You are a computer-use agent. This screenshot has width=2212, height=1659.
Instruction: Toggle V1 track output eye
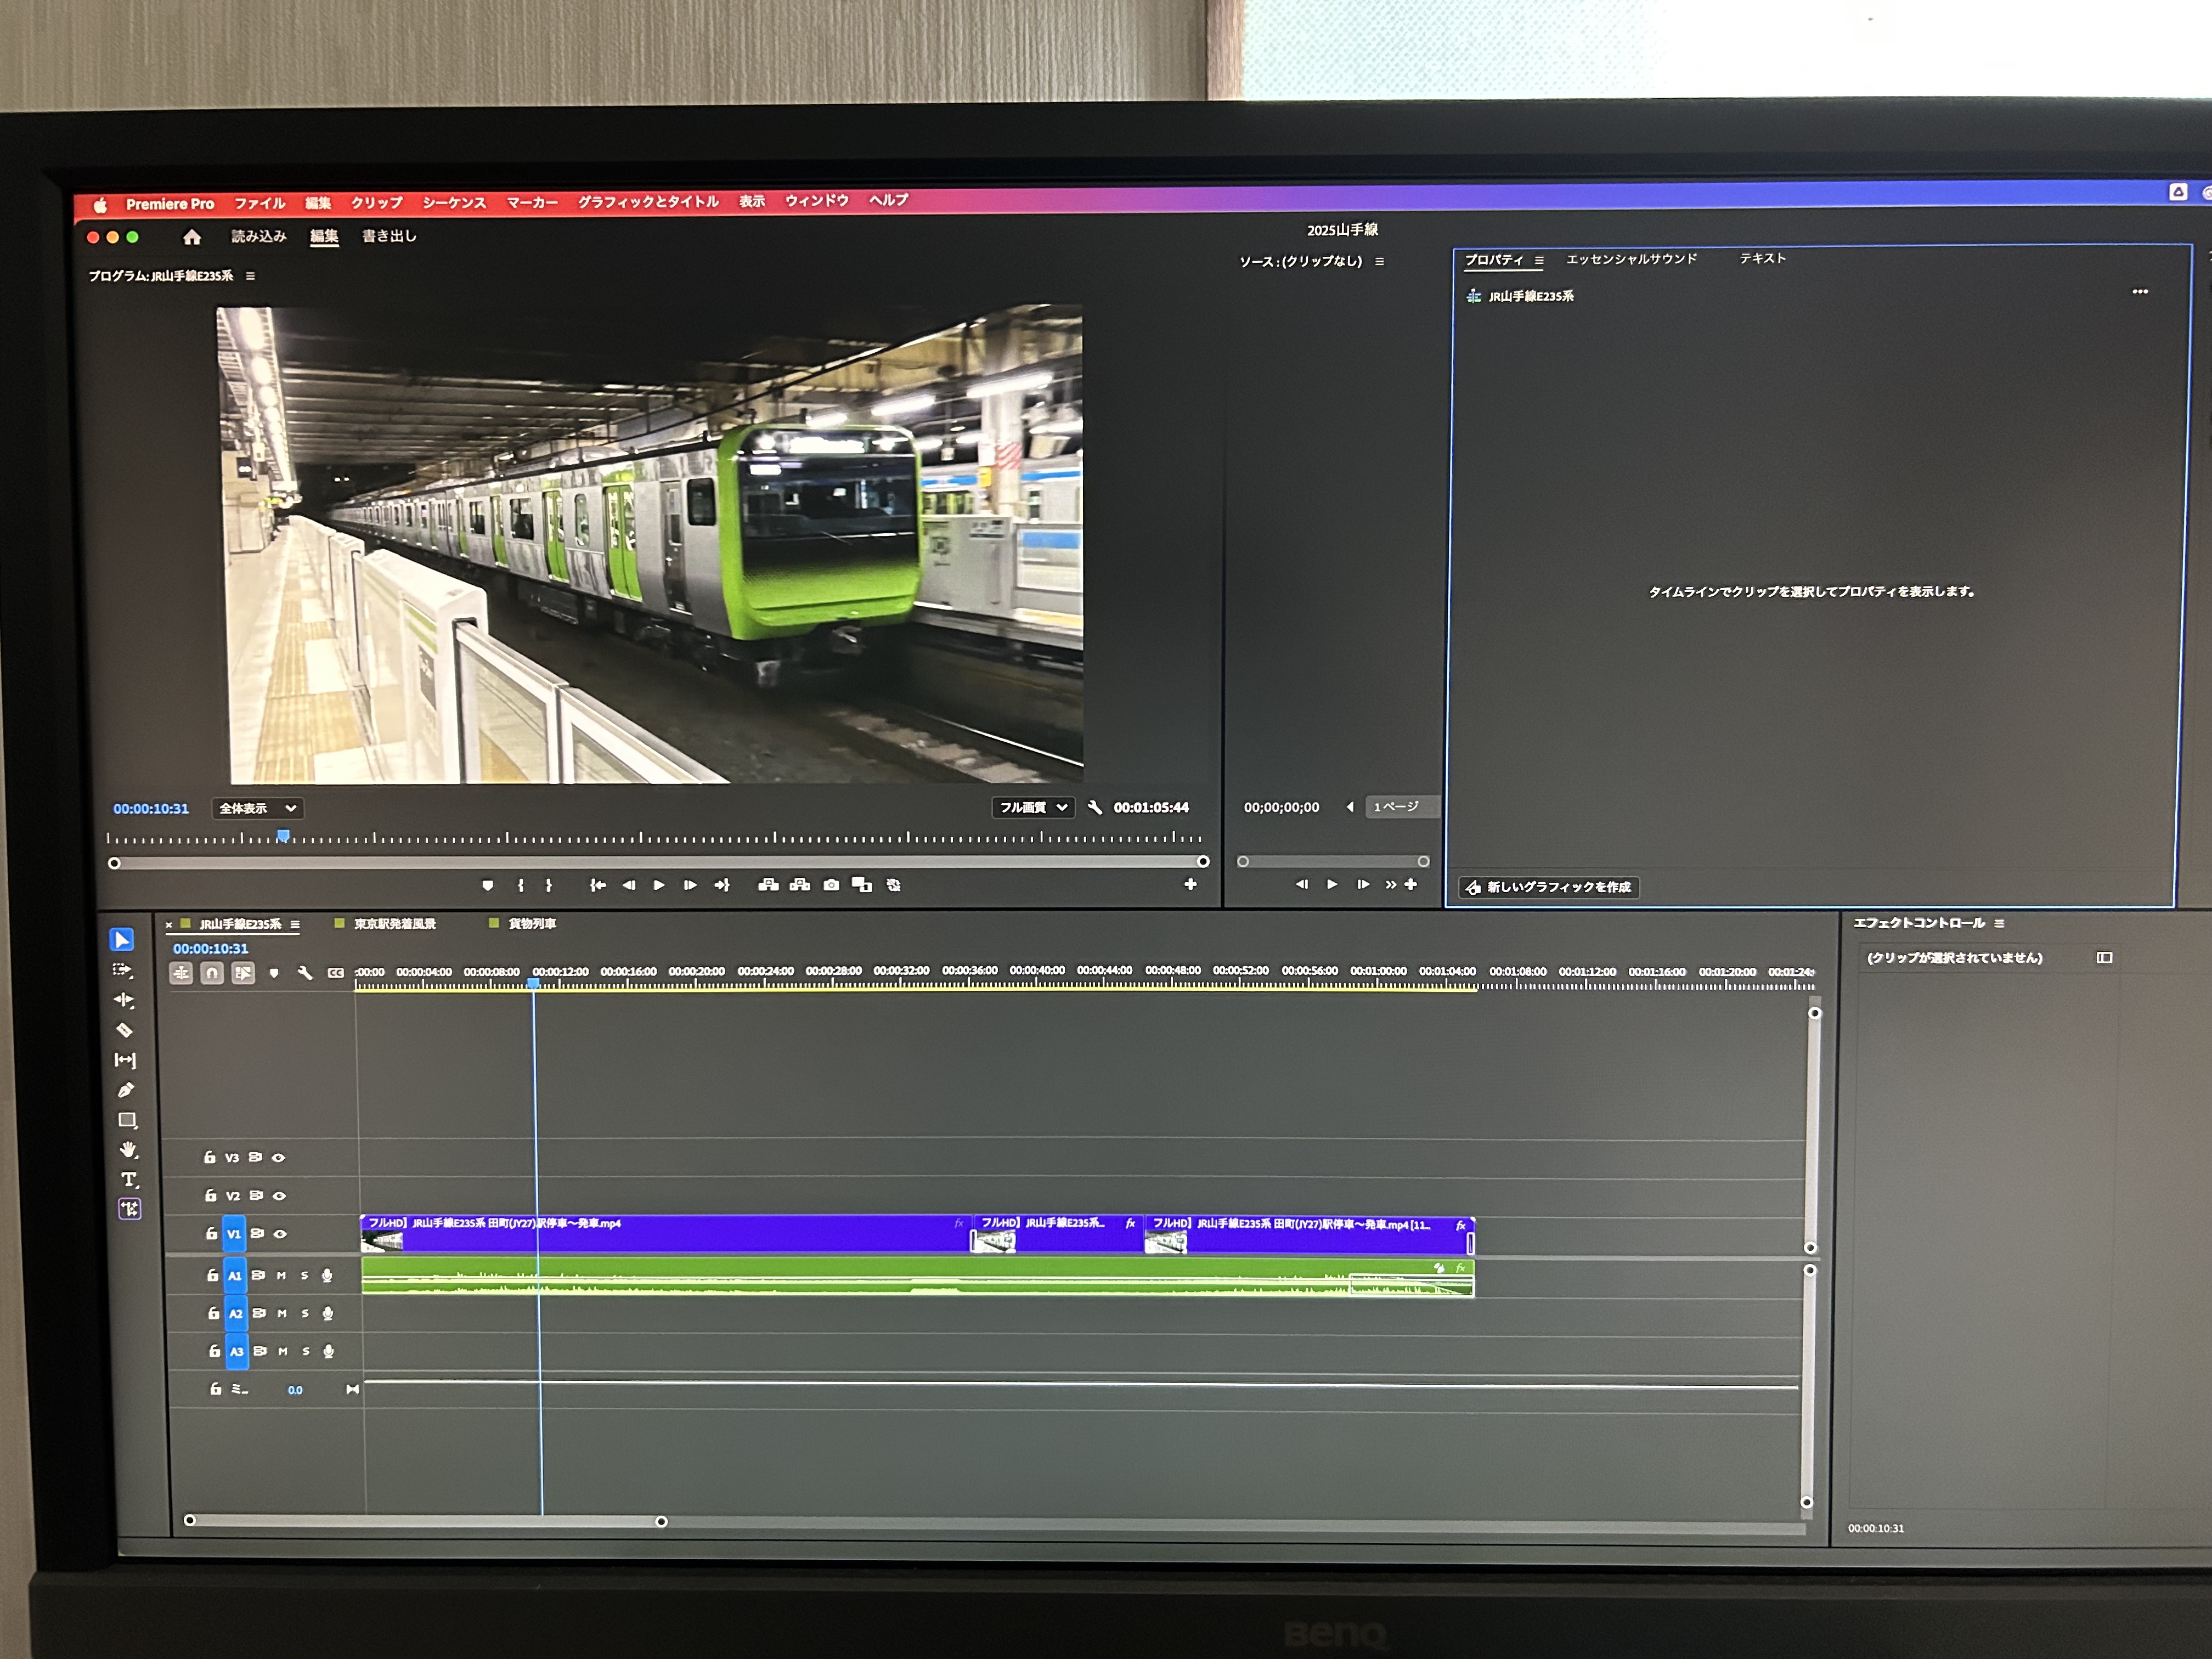(x=281, y=1234)
